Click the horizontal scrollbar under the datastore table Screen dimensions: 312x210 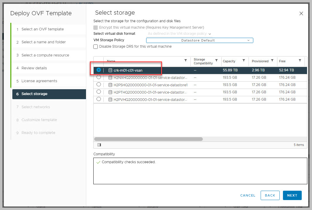coord(148,139)
